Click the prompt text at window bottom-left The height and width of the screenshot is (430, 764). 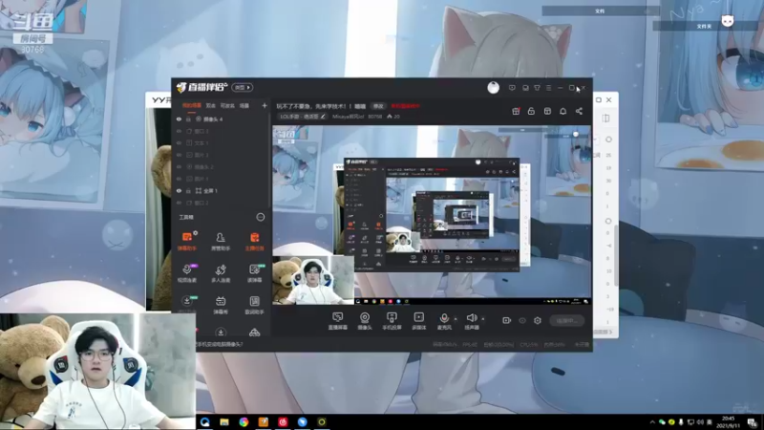coord(220,344)
